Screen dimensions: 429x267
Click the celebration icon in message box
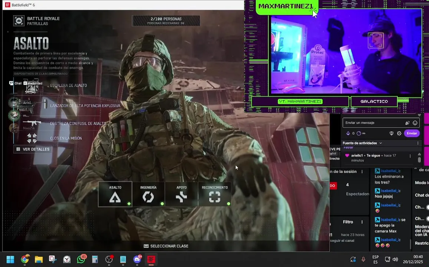click(407, 123)
